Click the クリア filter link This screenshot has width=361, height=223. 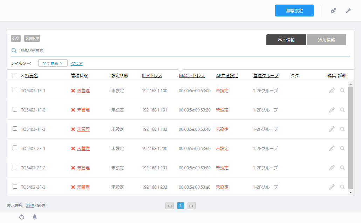click(x=77, y=63)
